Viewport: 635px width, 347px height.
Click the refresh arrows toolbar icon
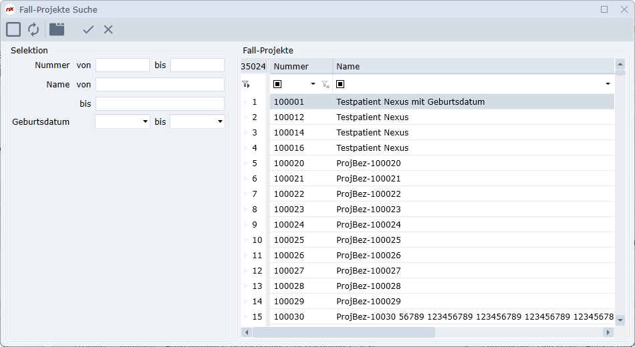[33, 29]
